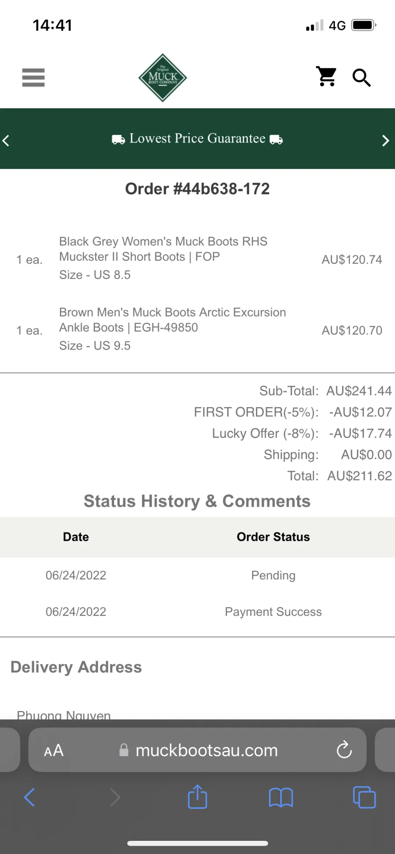Screen dimensions: 395x854
Task: Show open Safari tabs
Action: [x=364, y=797]
